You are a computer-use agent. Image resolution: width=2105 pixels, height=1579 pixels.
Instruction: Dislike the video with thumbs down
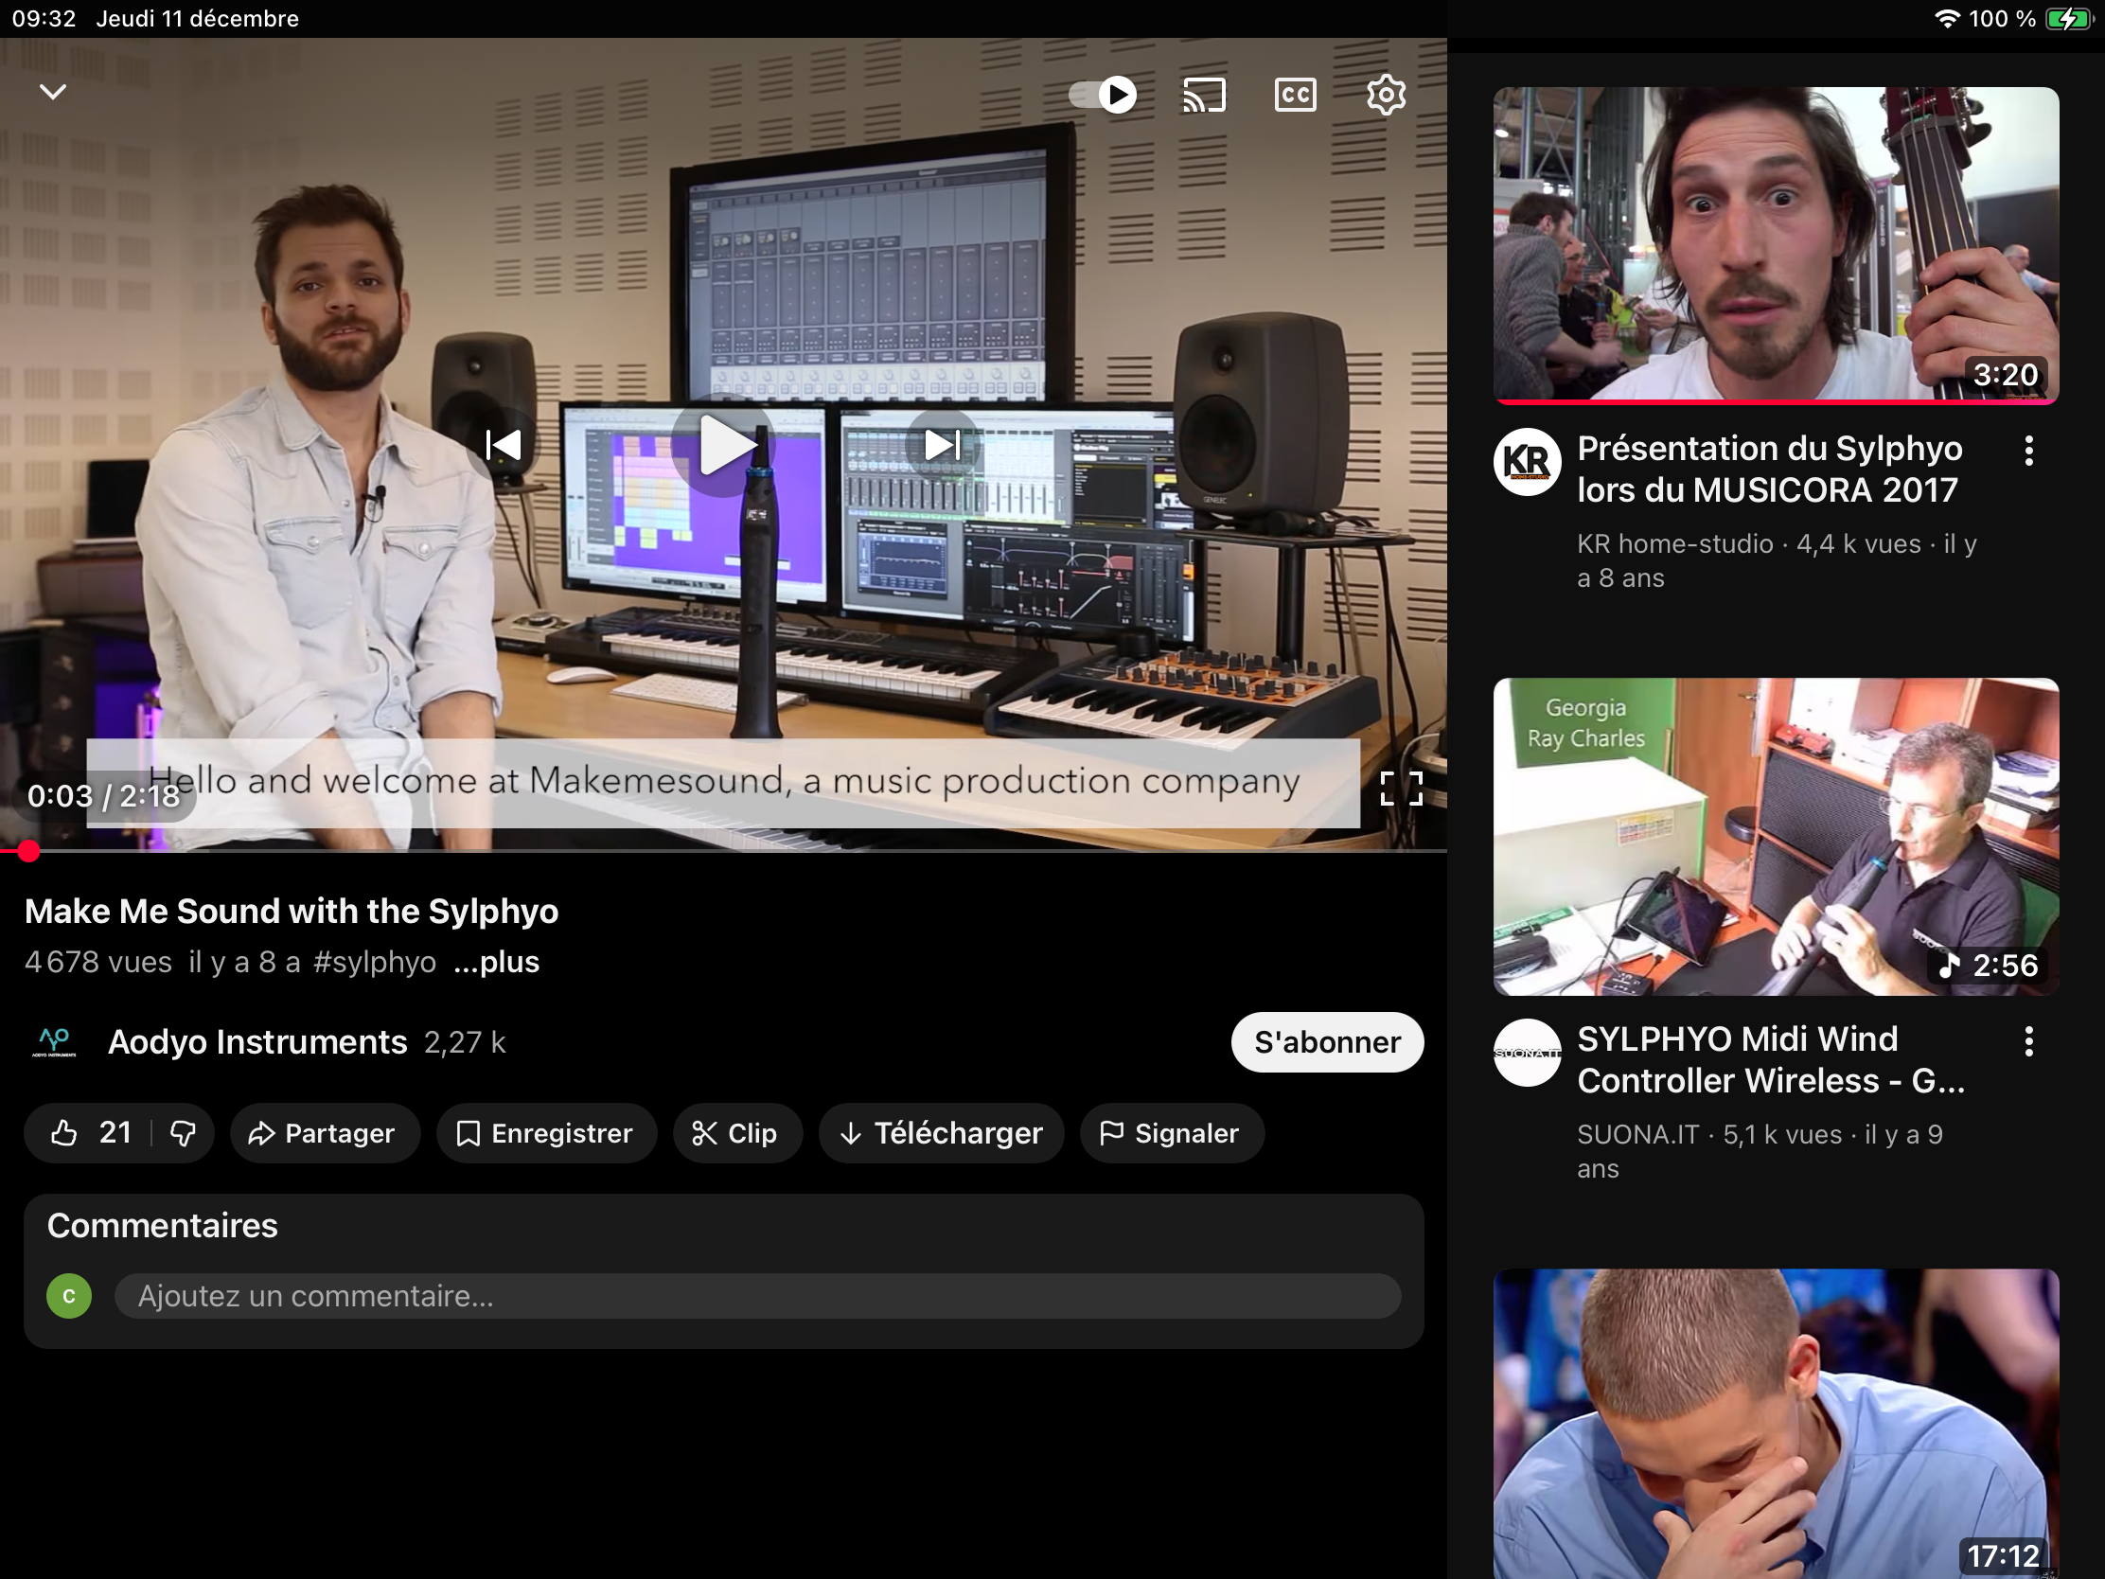click(x=183, y=1132)
